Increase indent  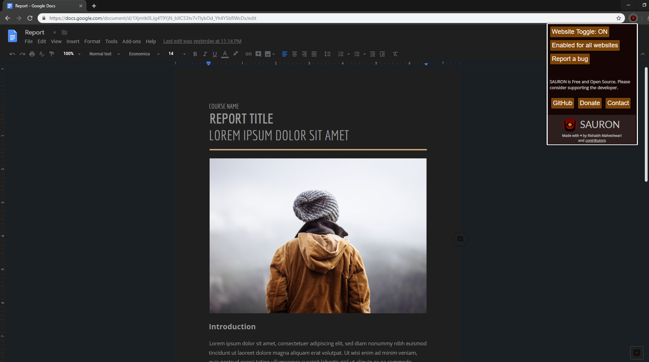pyautogui.click(x=382, y=54)
